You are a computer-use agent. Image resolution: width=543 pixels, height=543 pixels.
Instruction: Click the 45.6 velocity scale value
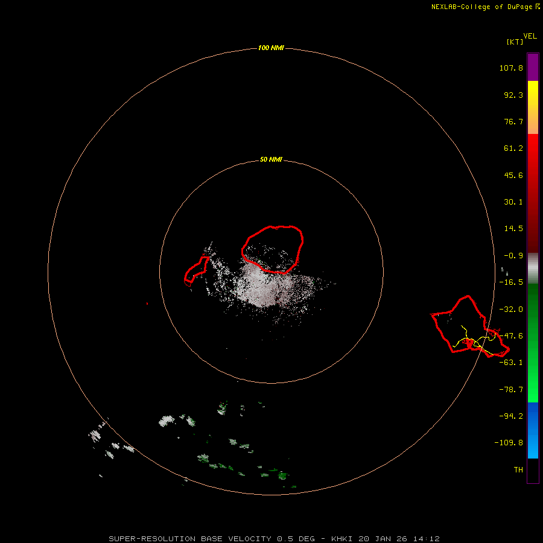point(513,175)
